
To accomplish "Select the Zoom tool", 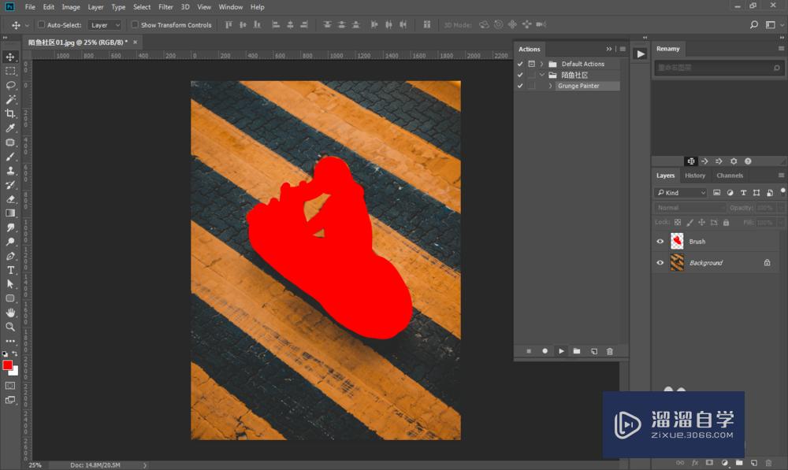I will 10,327.
